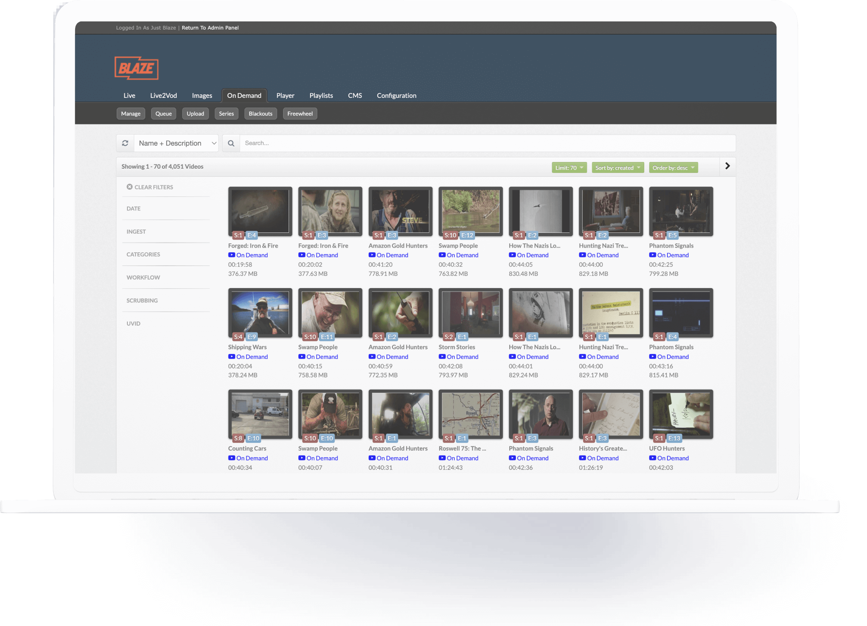Click the Blackouts button
Screen dimensions: 867x626
tap(261, 114)
